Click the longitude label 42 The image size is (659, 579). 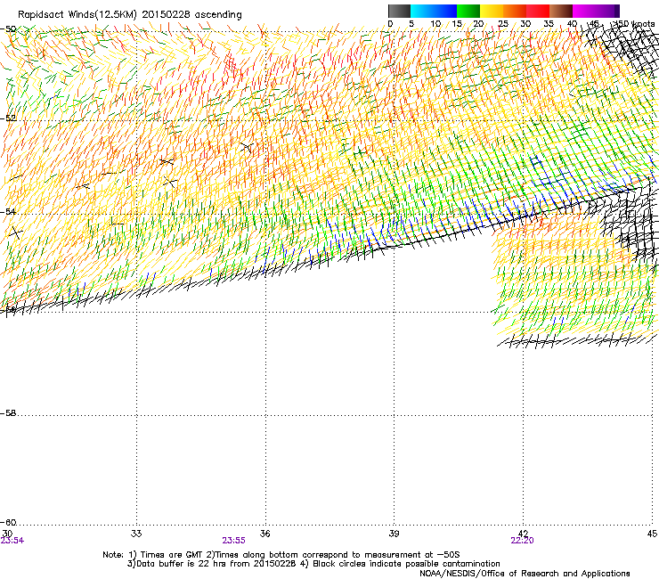tap(523, 534)
